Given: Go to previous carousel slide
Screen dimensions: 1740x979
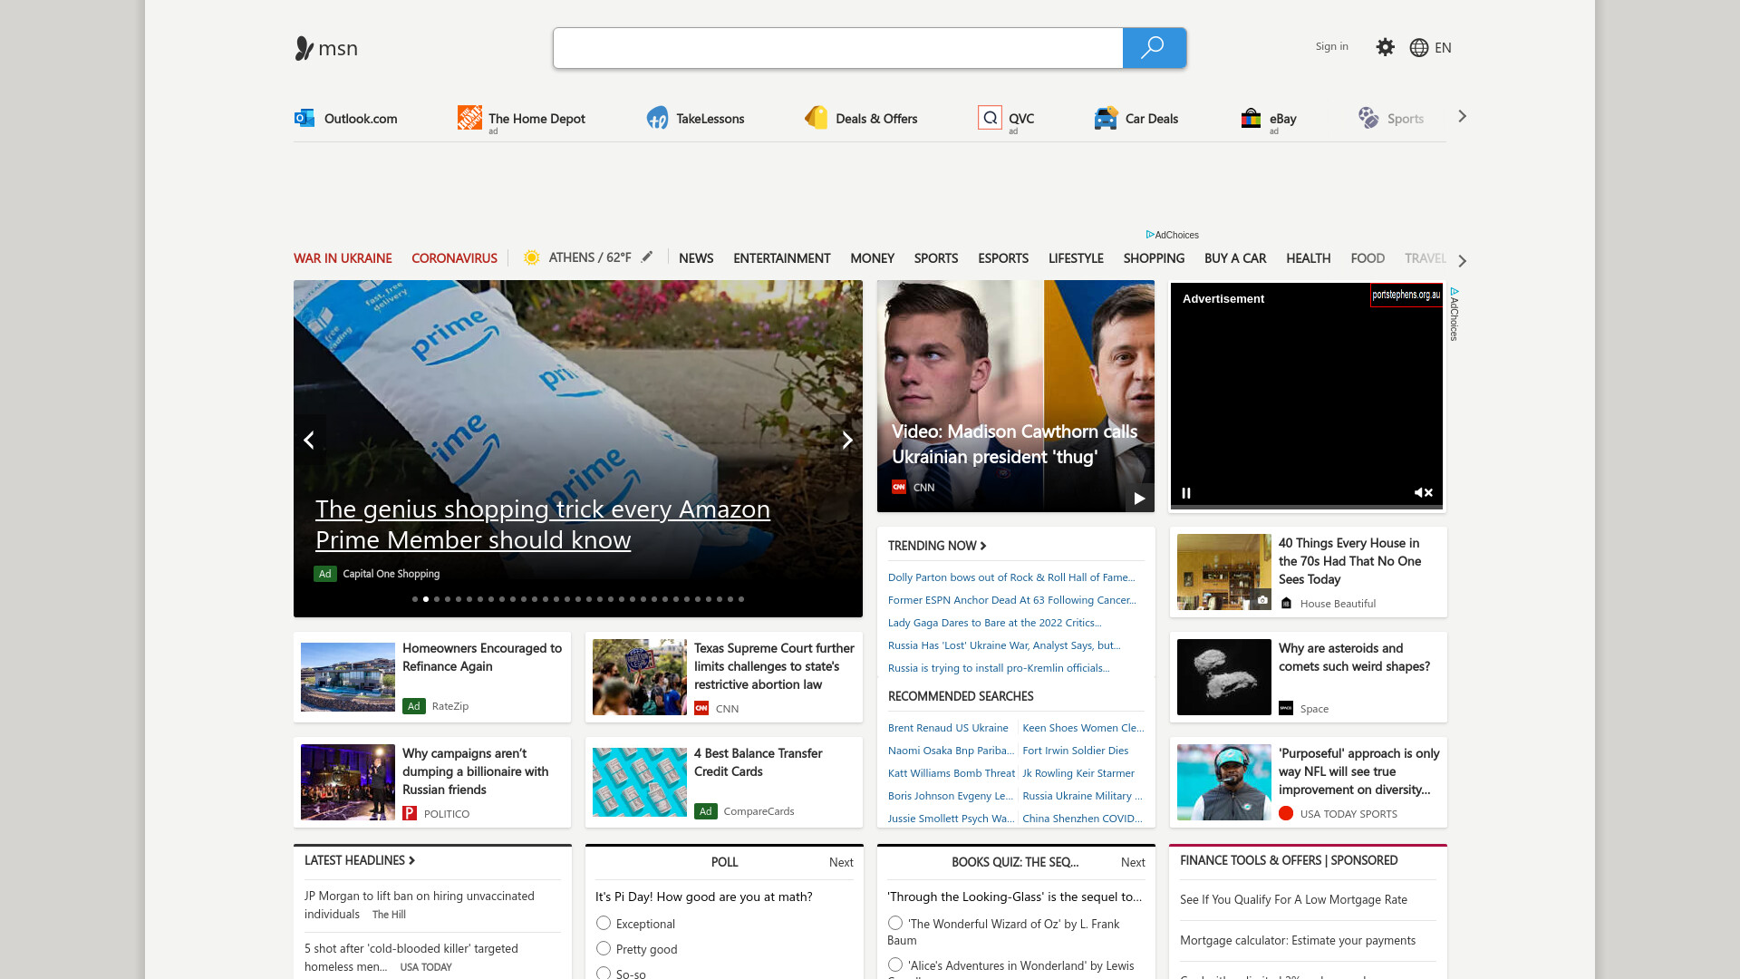Looking at the screenshot, I should pos(309,441).
